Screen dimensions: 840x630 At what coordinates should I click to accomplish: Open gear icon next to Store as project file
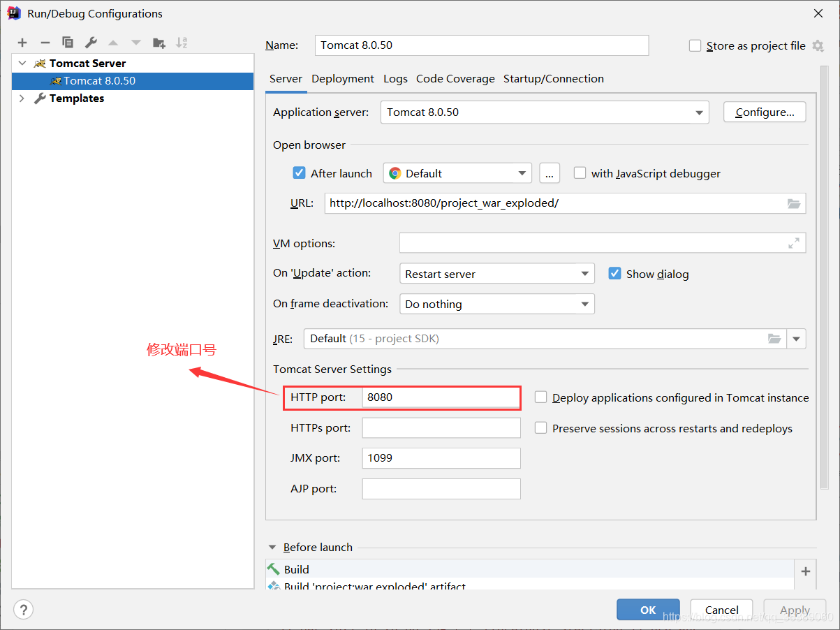(x=818, y=46)
